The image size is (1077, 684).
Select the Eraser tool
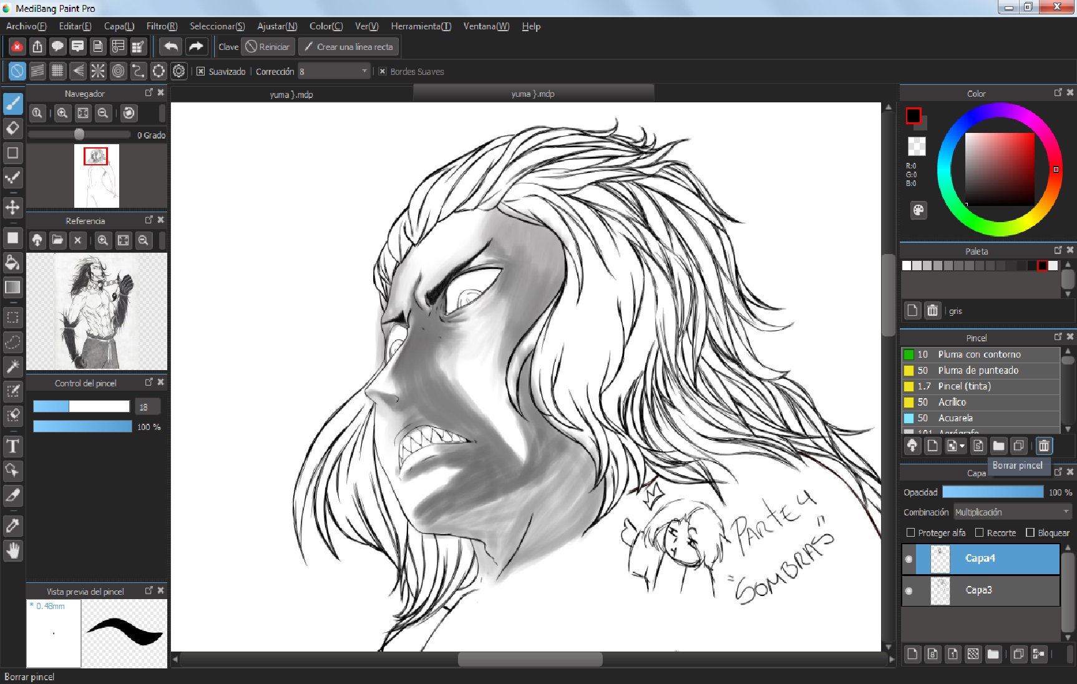pos(12,129)
